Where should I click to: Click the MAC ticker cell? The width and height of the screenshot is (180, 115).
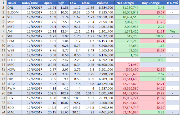click(x=14, y=112)
